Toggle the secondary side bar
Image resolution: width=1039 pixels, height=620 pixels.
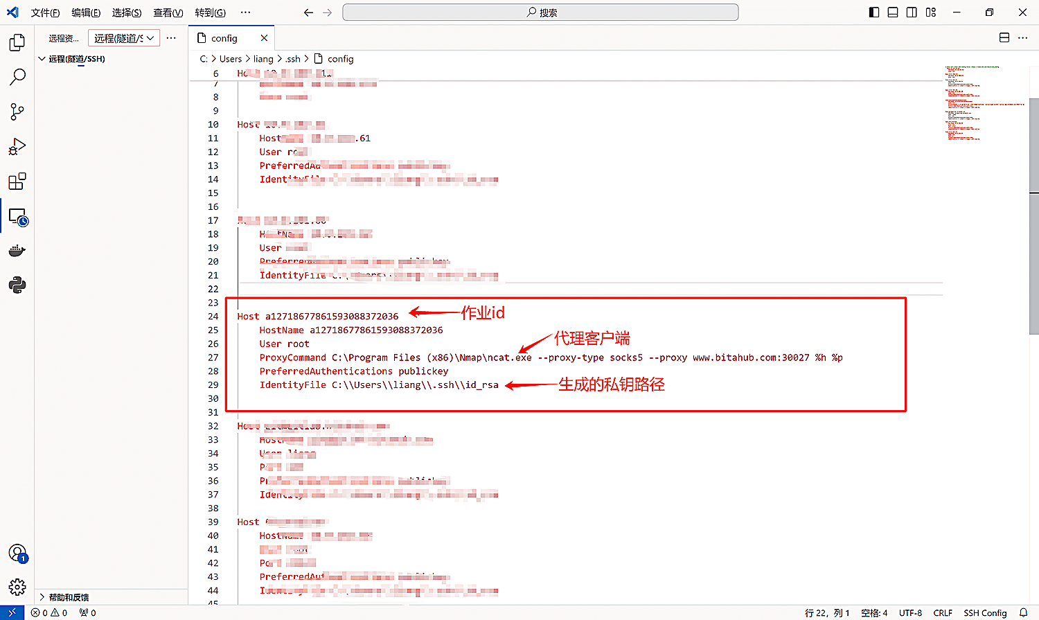pos(912,12)
